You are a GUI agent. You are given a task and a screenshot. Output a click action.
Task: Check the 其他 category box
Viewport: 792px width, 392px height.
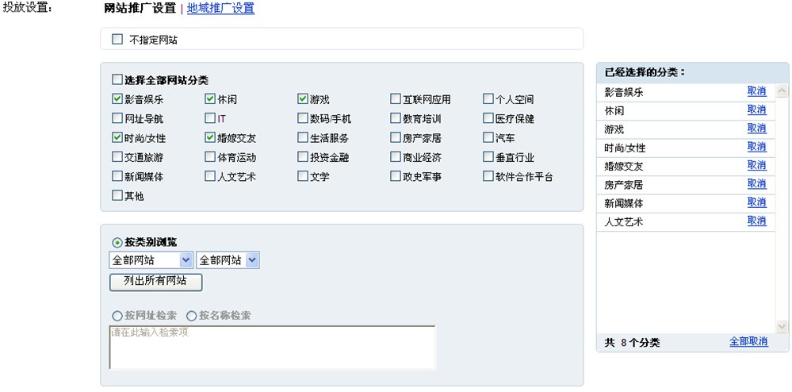[117, 195]
